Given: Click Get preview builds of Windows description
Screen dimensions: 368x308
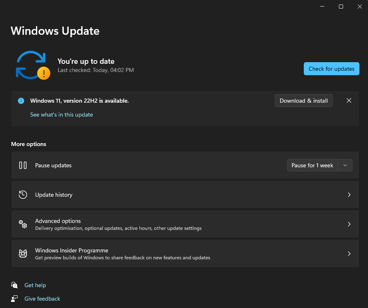Looking at the screenshot, I should pyautogui.click(x=123, y=258).
